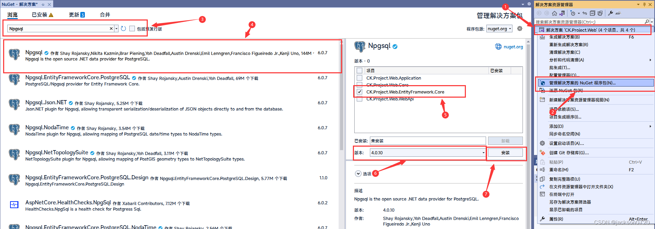Image resolution: width=655 pixels, height=229 pixels.
Task: Click the preview selected items icon
Action: tap(618, 13)
